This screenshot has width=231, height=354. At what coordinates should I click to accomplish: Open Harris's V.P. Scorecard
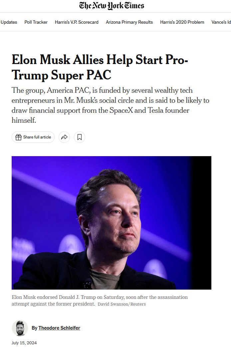click(x=77, y=22)
